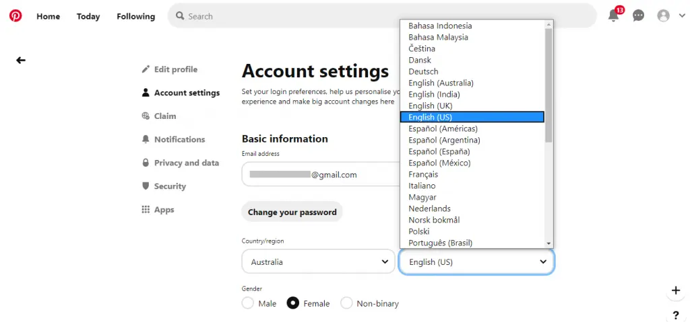690x322 pixels.
Task: Select the Male gender radio button
Action: [x=248, y=303]
